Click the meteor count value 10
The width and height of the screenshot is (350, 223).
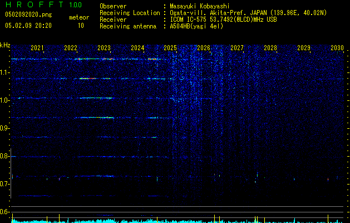pos(81,26)
